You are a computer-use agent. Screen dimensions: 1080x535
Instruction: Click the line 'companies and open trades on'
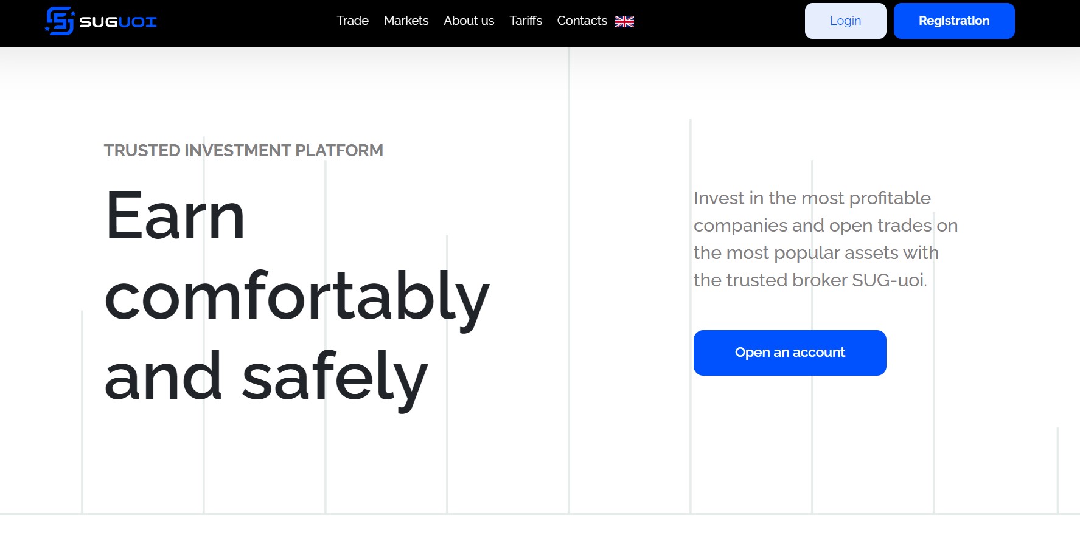[826, 226]
